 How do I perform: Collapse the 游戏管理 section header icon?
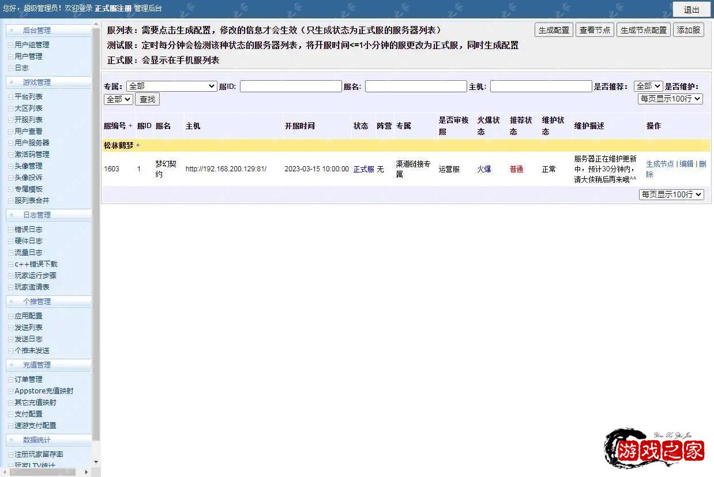point(12,82)
